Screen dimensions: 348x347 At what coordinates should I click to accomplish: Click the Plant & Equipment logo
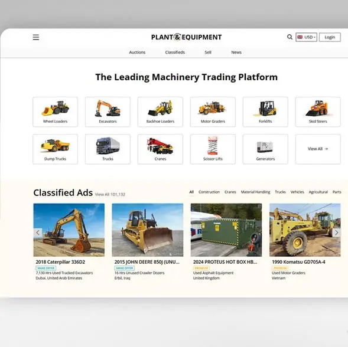coord(187,37)
